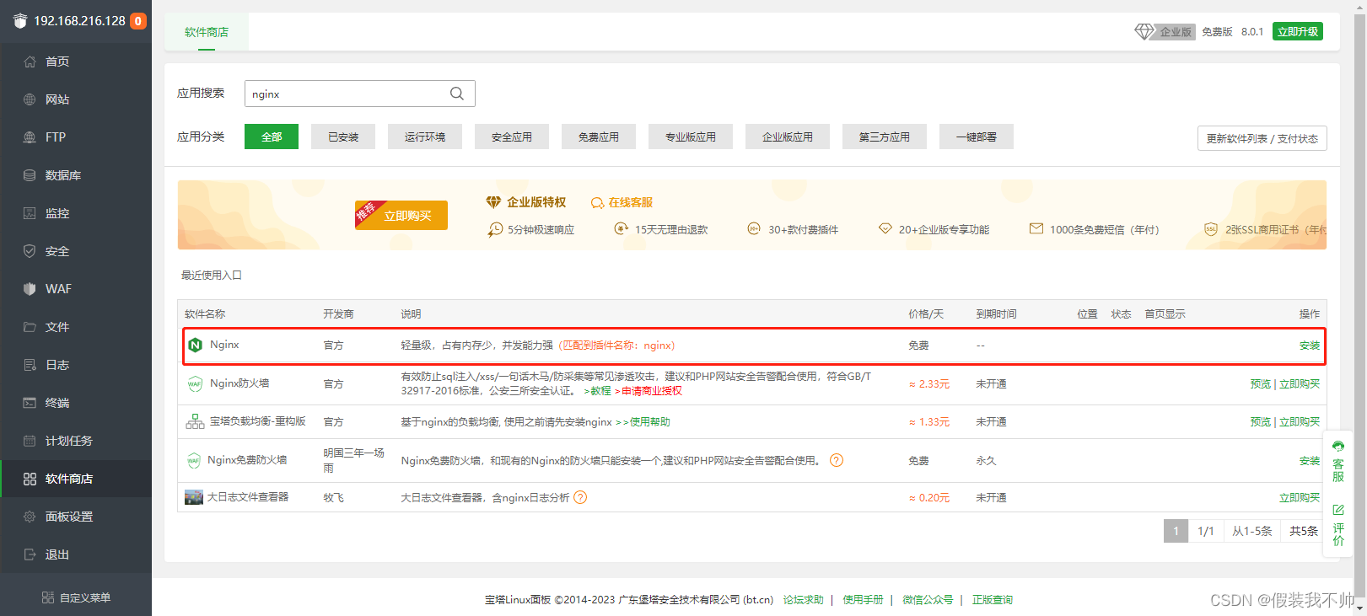Select 全部 category filter
Image resolution: width=1367 pixels, height=616 pixels.
(272, 137)
